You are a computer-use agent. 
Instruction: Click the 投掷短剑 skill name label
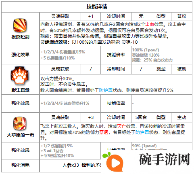tap(20, 37)
